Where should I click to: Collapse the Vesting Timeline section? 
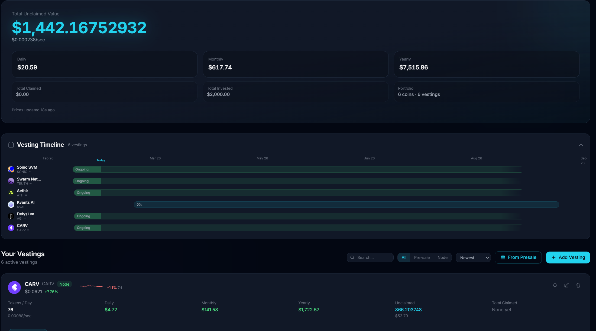pos(581,145)
